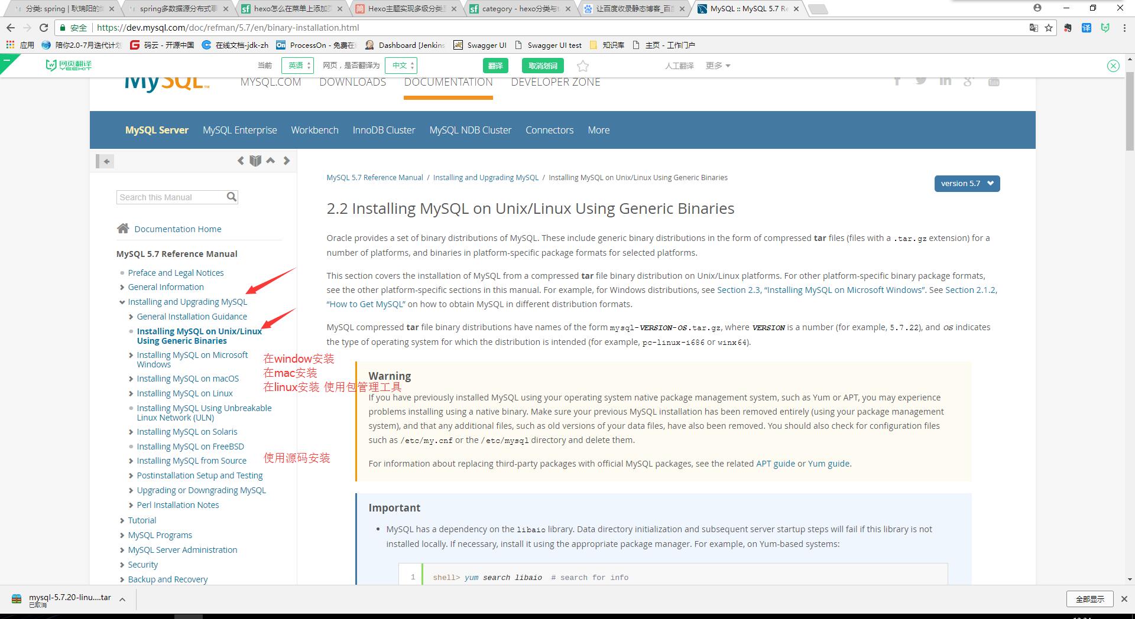Viewport: 1135px width, 619px height.
Task: Open Installing MySQL on Linux link
Action: [x=184, y=393]
